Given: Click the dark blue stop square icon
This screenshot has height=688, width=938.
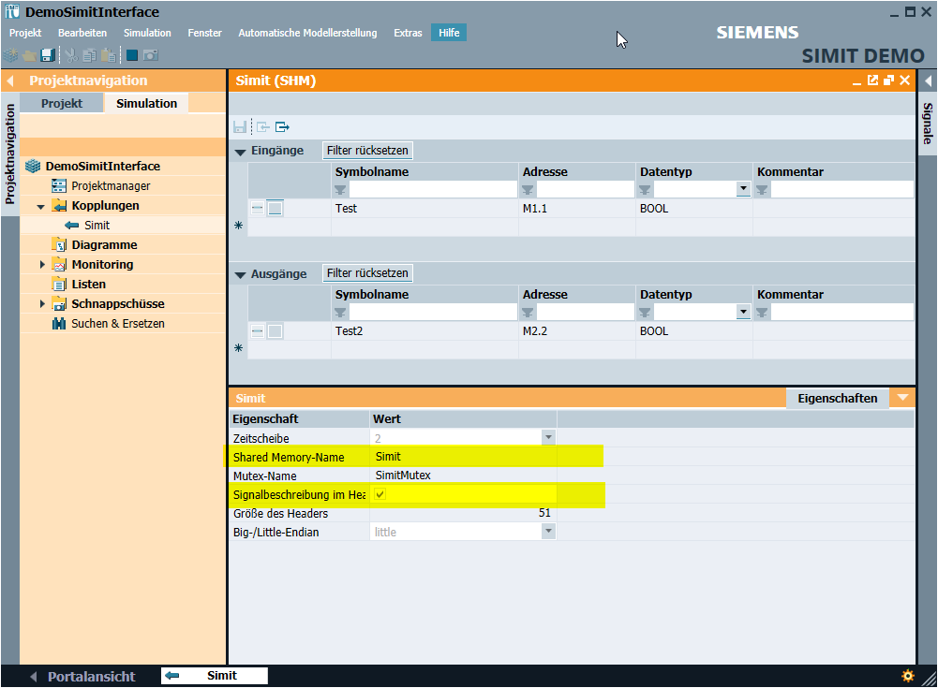Looking at the screenshot, I should [x=132, y=55].
